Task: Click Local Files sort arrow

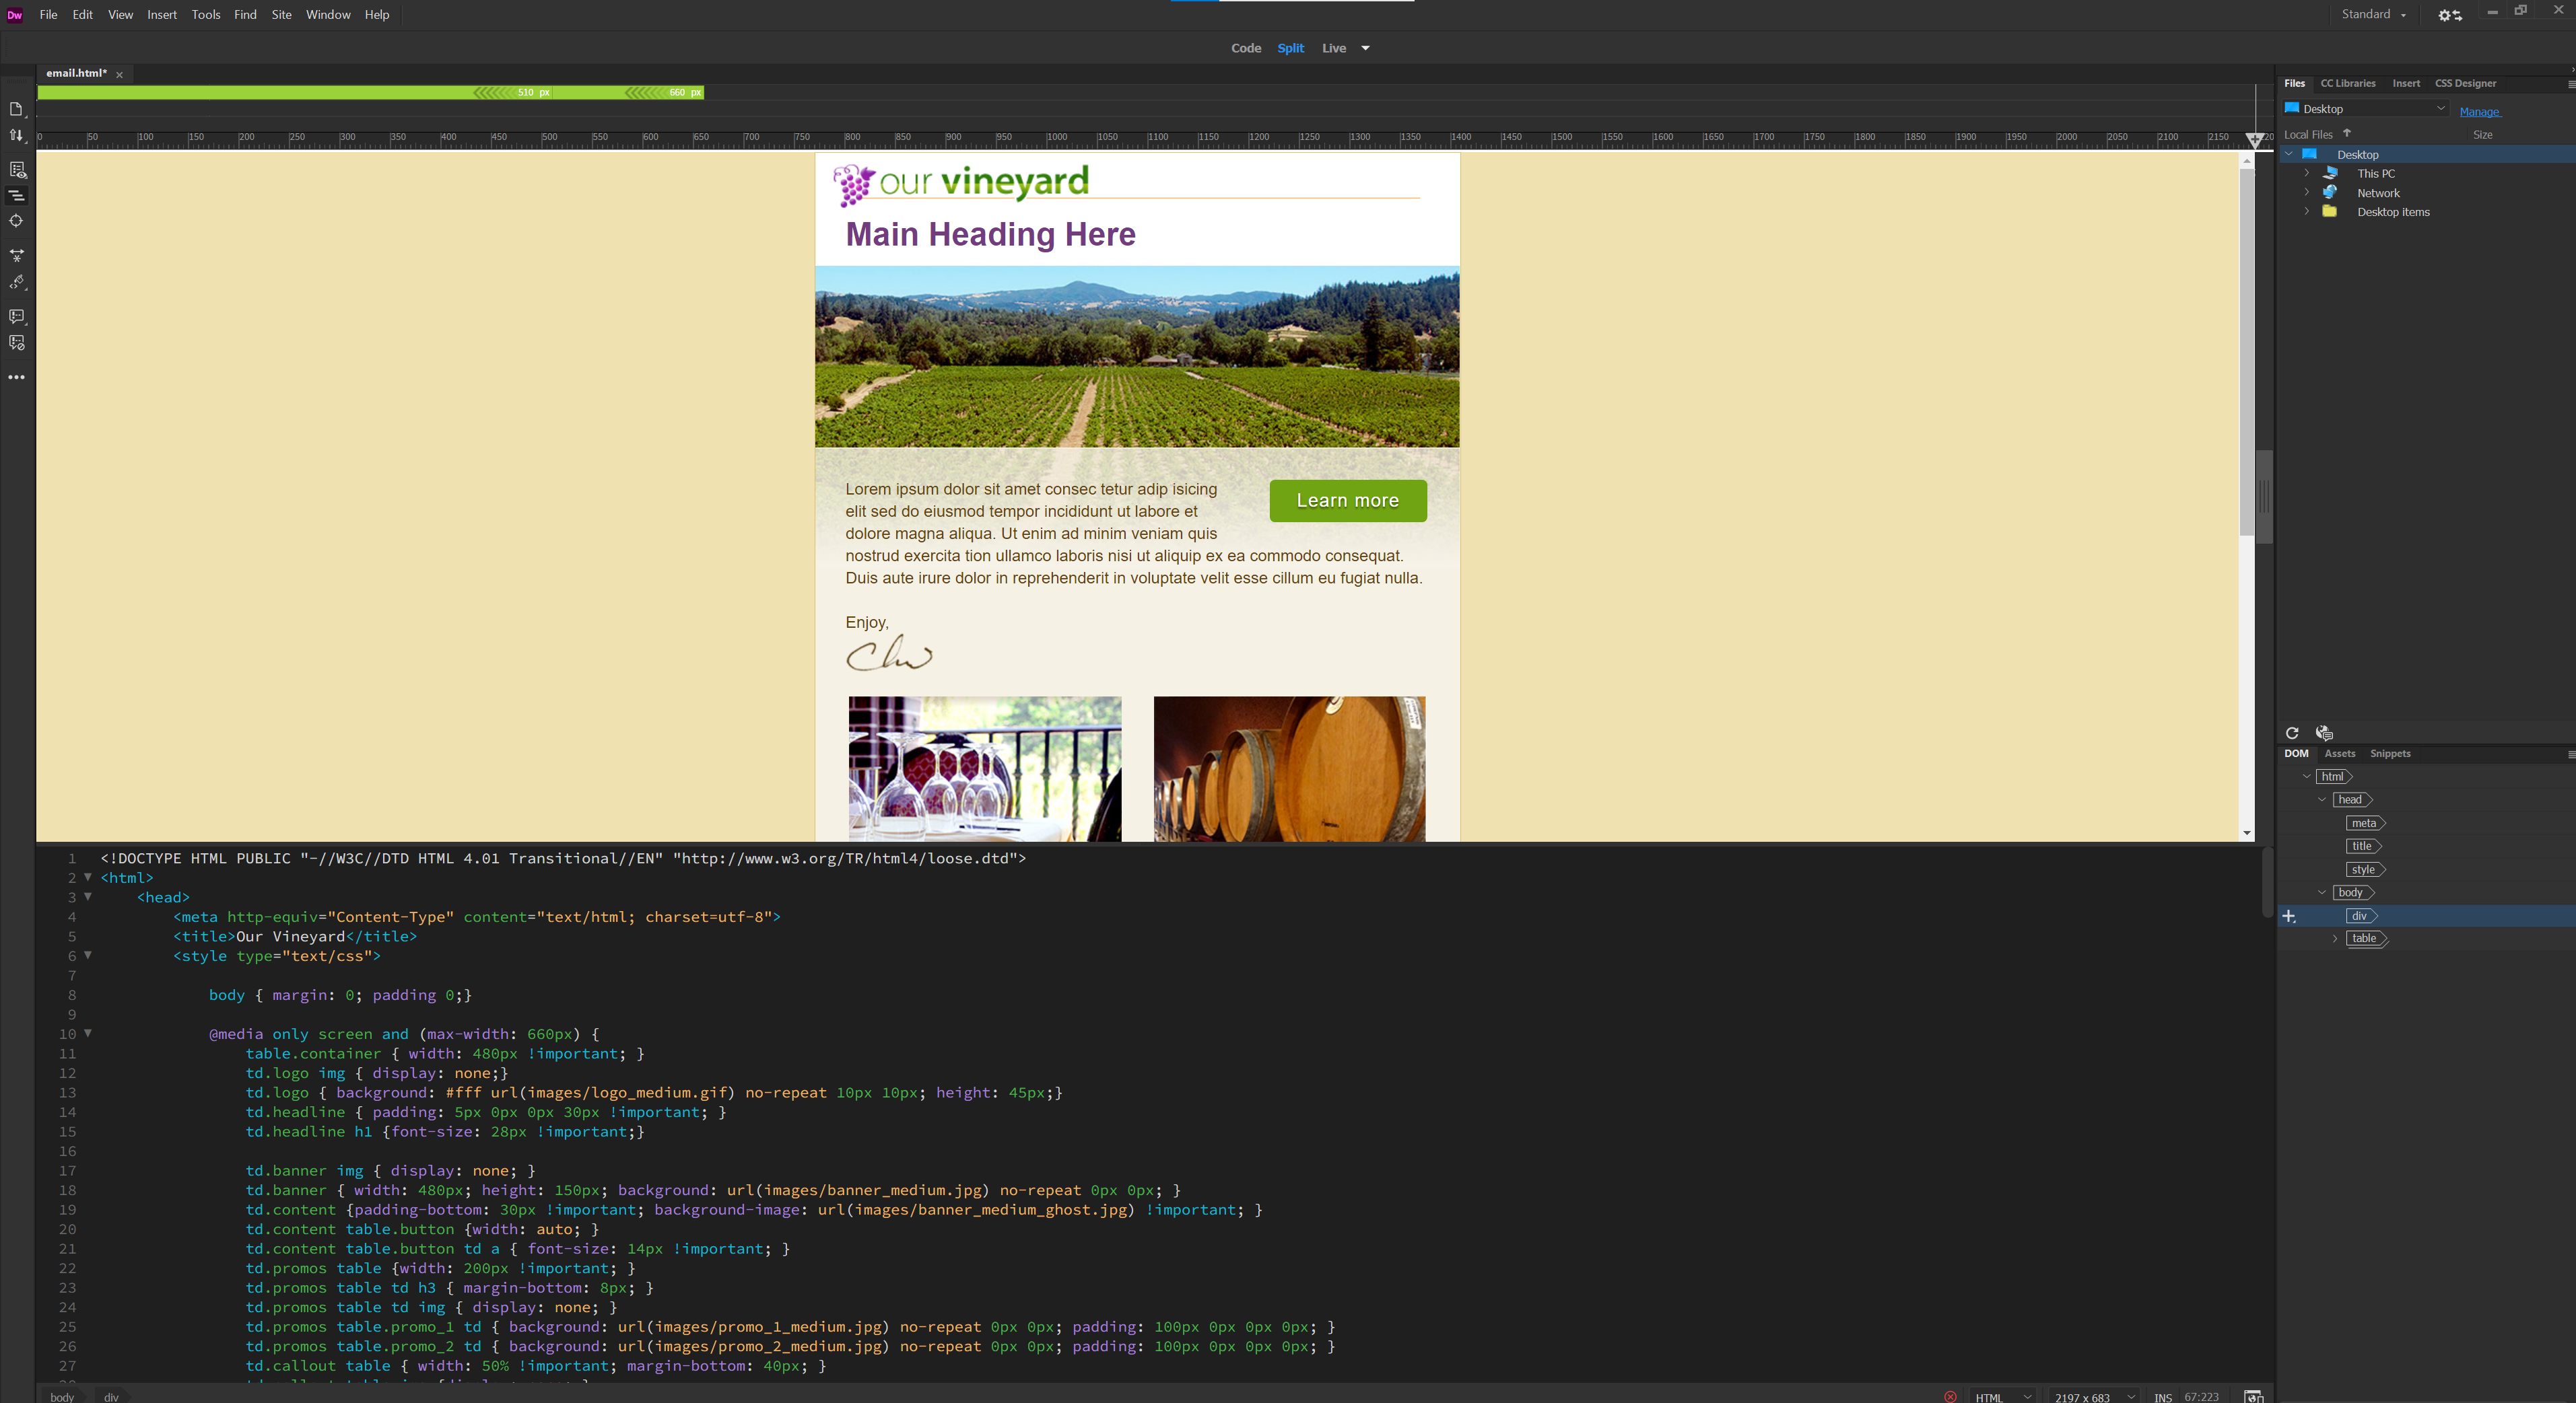Action: [2347, 133]
